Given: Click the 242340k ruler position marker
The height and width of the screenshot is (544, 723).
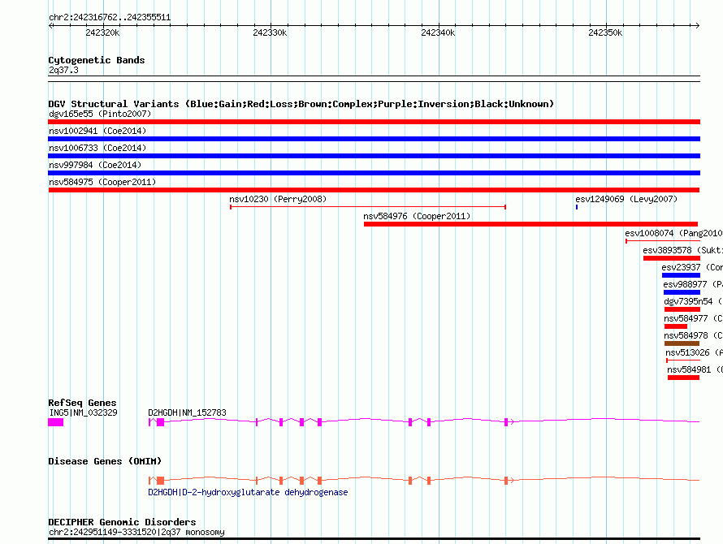Looking at the screenshot, I should pyautogui.click(x=438, y=32).
